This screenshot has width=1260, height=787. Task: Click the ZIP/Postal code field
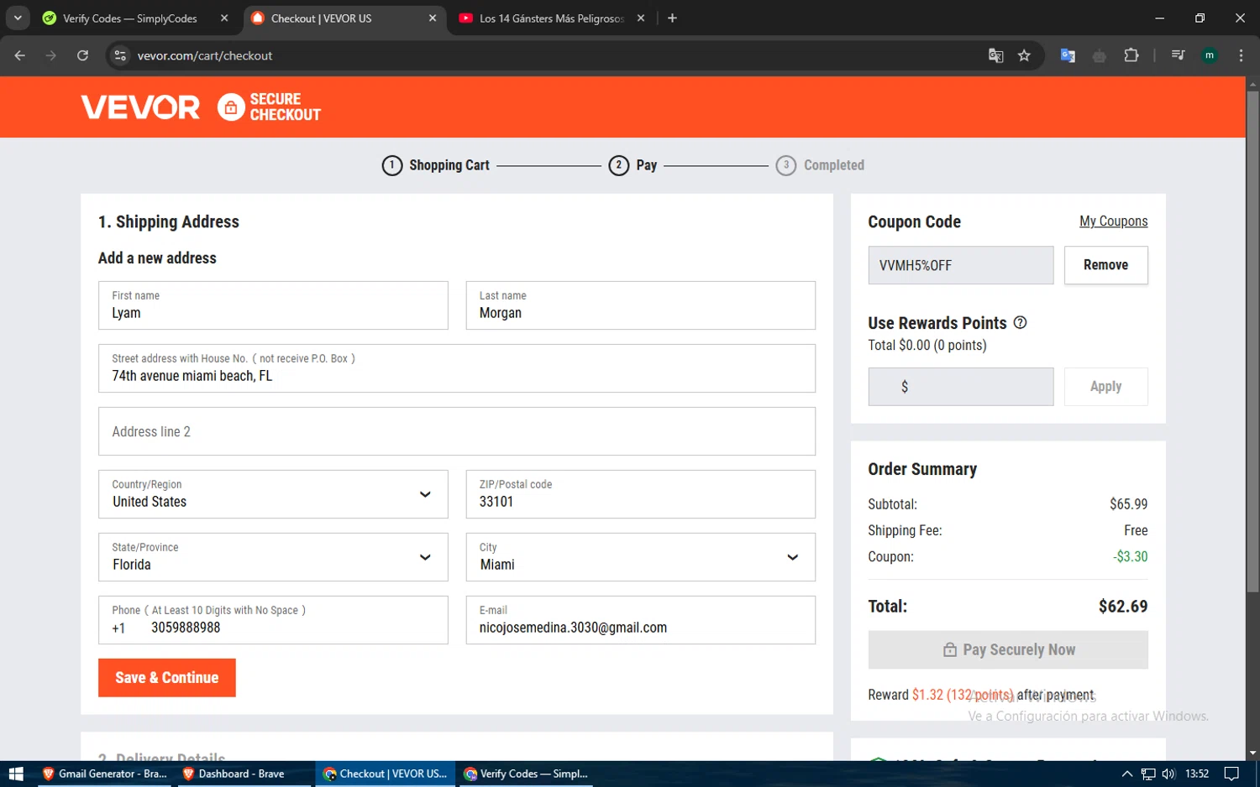coord(641,494)
